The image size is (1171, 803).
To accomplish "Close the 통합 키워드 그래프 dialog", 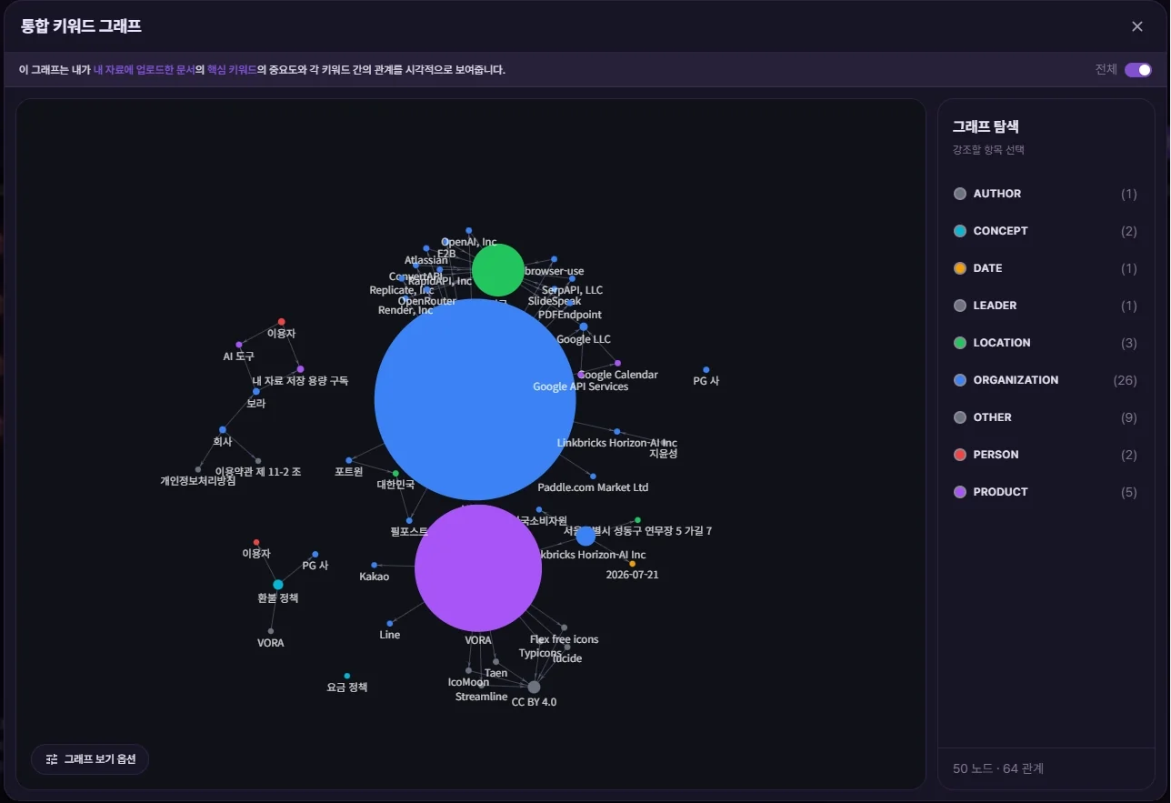I will [x=1137, y=26].
